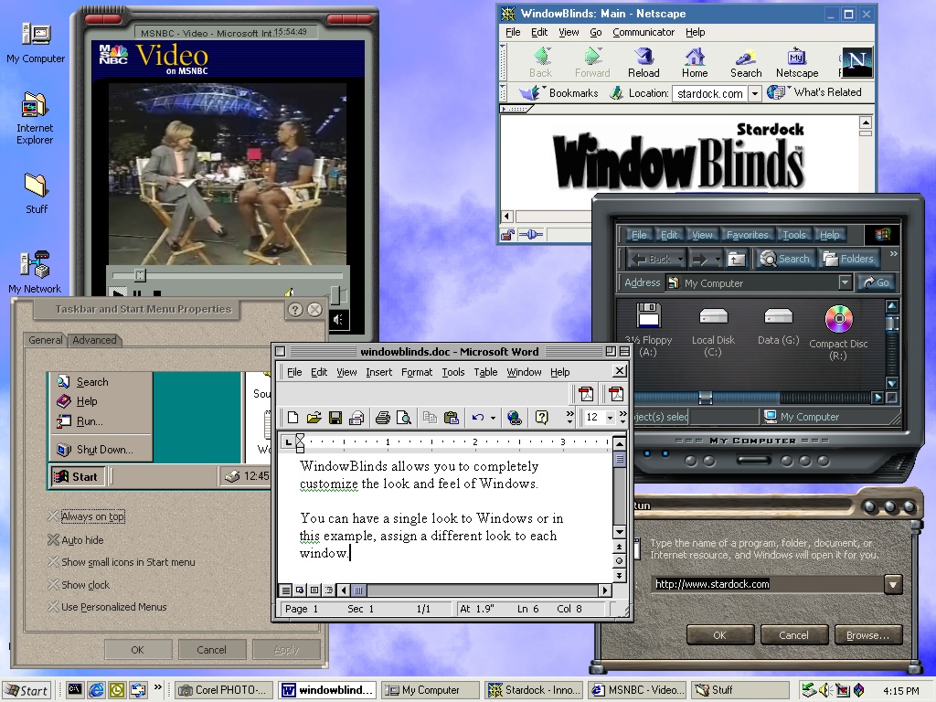The width and height of the screenshot is (936, 702).
Task: Click the URL field in the Run dialog
Action: point(768,584)
